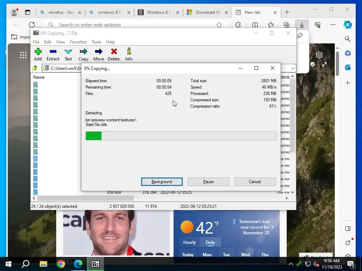Screen dimensions: 362x271
Task: Click the 7-Zip horizontal scrollbar thumb
Action: [86, 198]
